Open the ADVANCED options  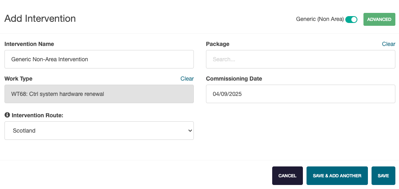[x=379, y=19]
